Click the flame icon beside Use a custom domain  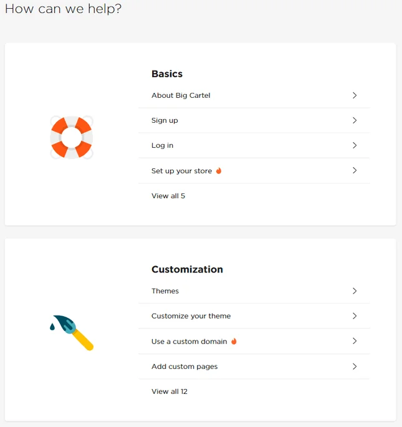[234, 341]
